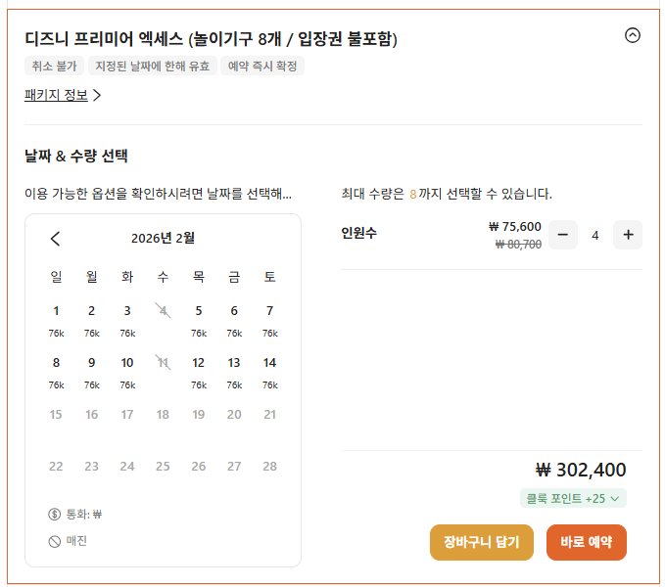Image resolution: width=665 pixels, height=587 pixels.
Task: Click the sold-out date February 4
Action: (x=163, y=311)
